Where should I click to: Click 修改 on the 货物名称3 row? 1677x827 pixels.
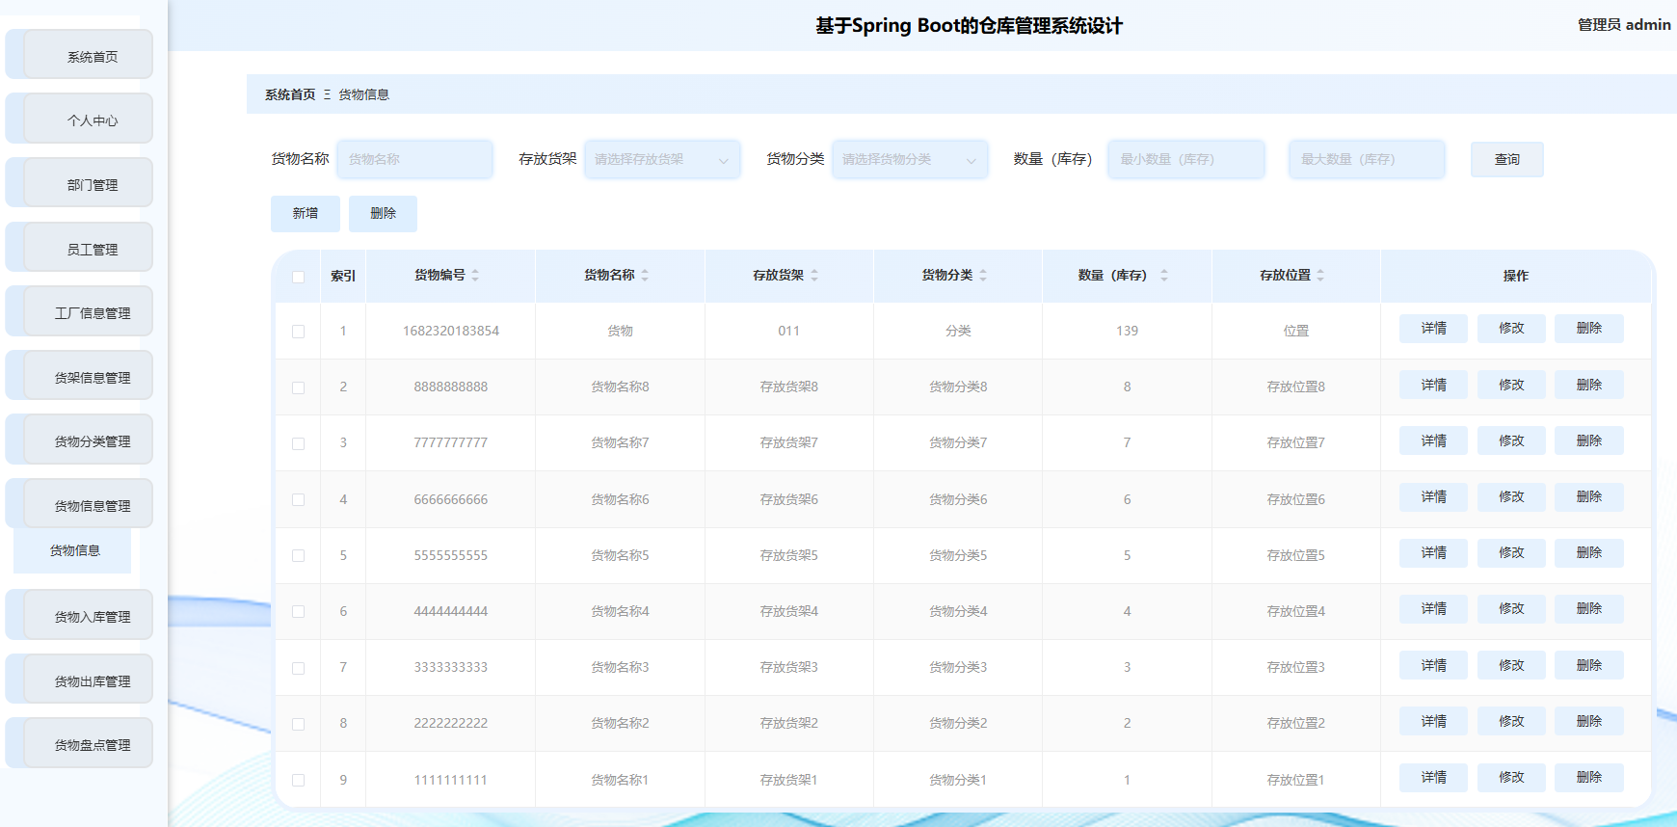[1511, 666]
